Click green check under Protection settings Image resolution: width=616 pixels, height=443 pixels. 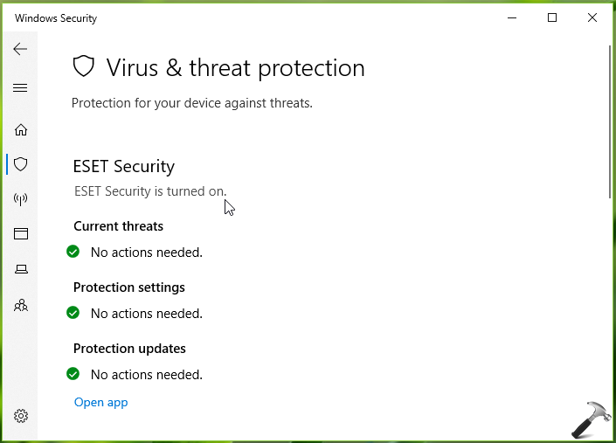pyautogui.click(x=73, y=313)
